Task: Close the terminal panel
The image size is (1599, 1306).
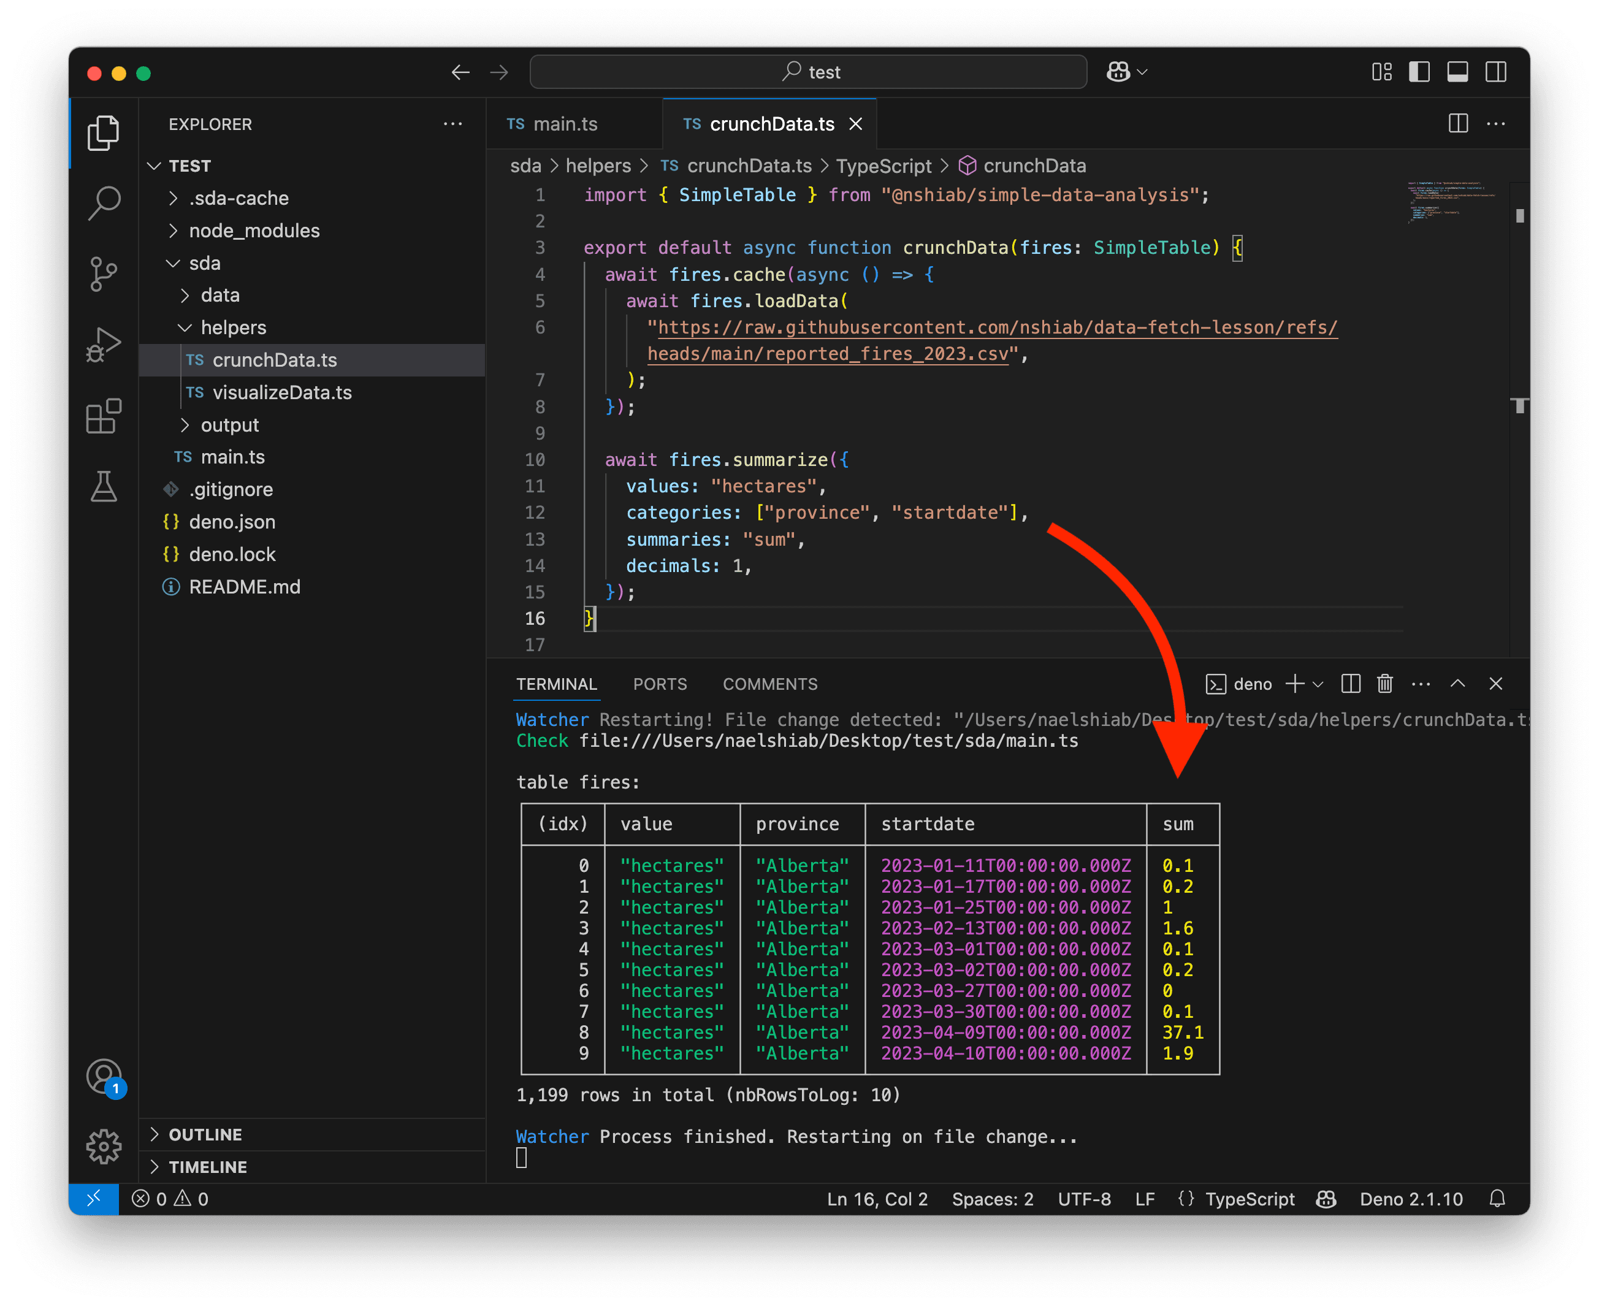Action: tap(1495, 684)
